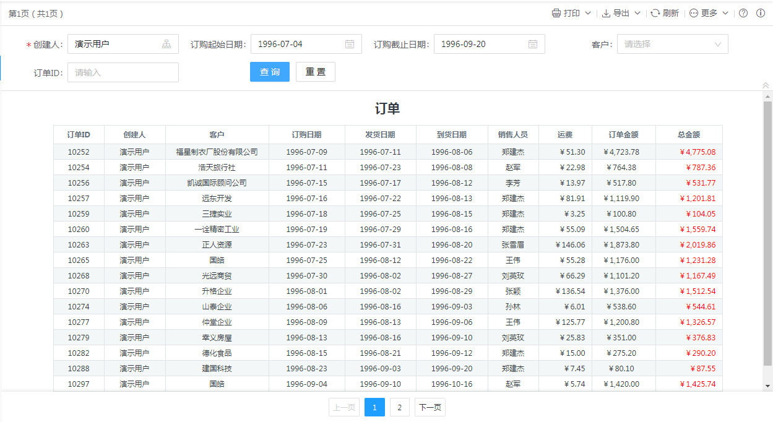Open calendar for order start date
Image resolution: width=773 pixels, height=422 pixels.
point(350,44)
